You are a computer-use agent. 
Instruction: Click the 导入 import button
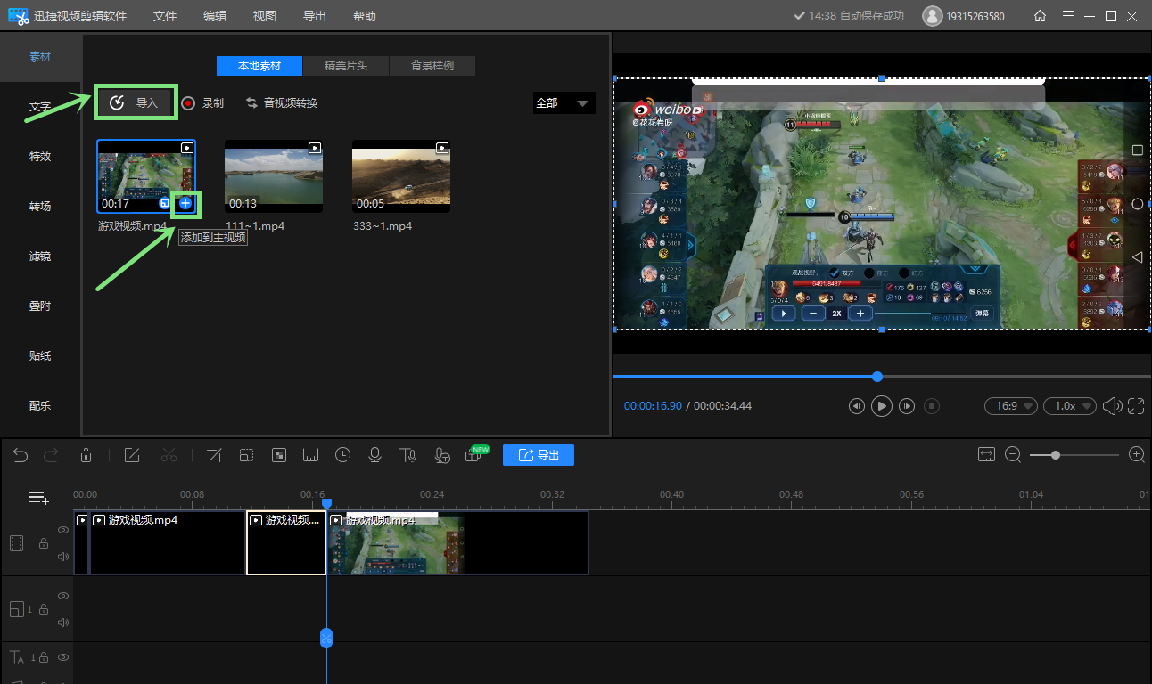[134, 103]
